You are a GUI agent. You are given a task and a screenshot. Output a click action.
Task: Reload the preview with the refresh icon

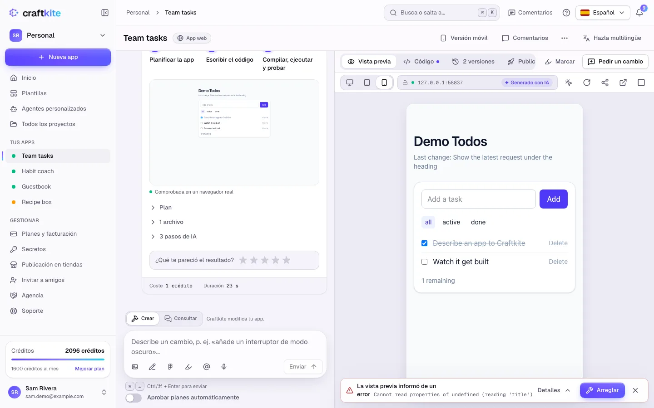[587, 83]
